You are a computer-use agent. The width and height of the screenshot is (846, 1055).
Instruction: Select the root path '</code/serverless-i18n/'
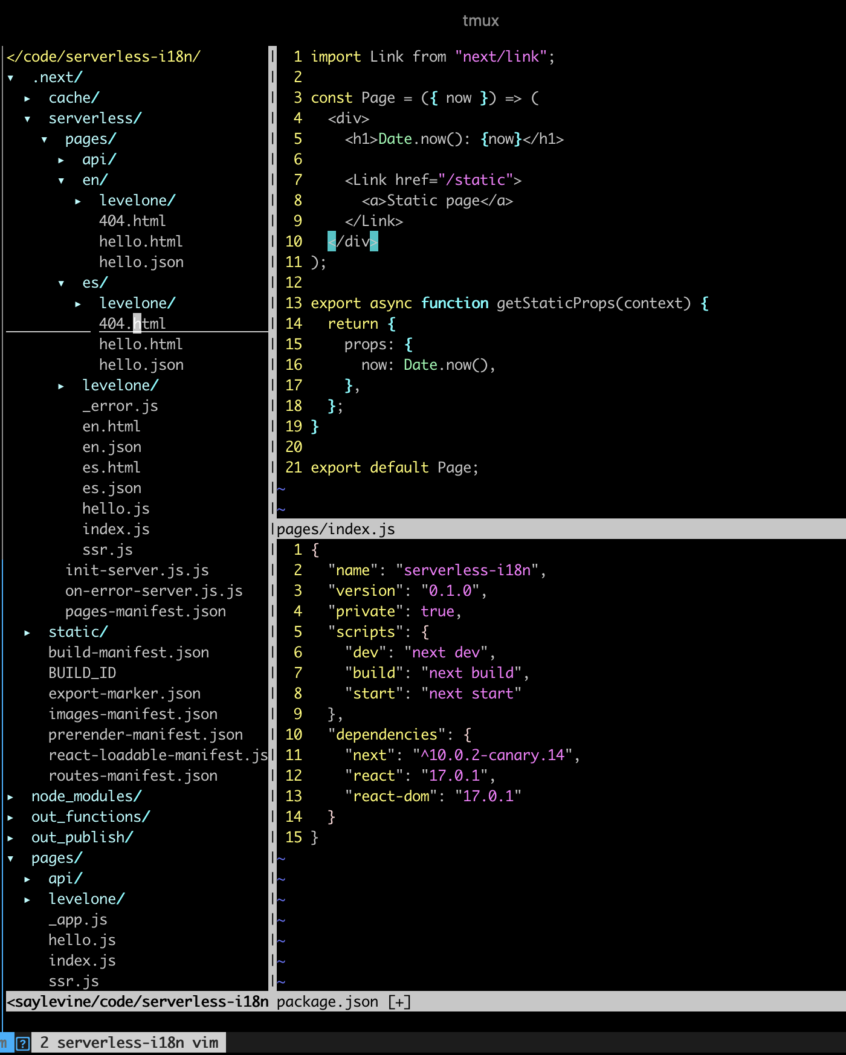[x=103, y=57]
